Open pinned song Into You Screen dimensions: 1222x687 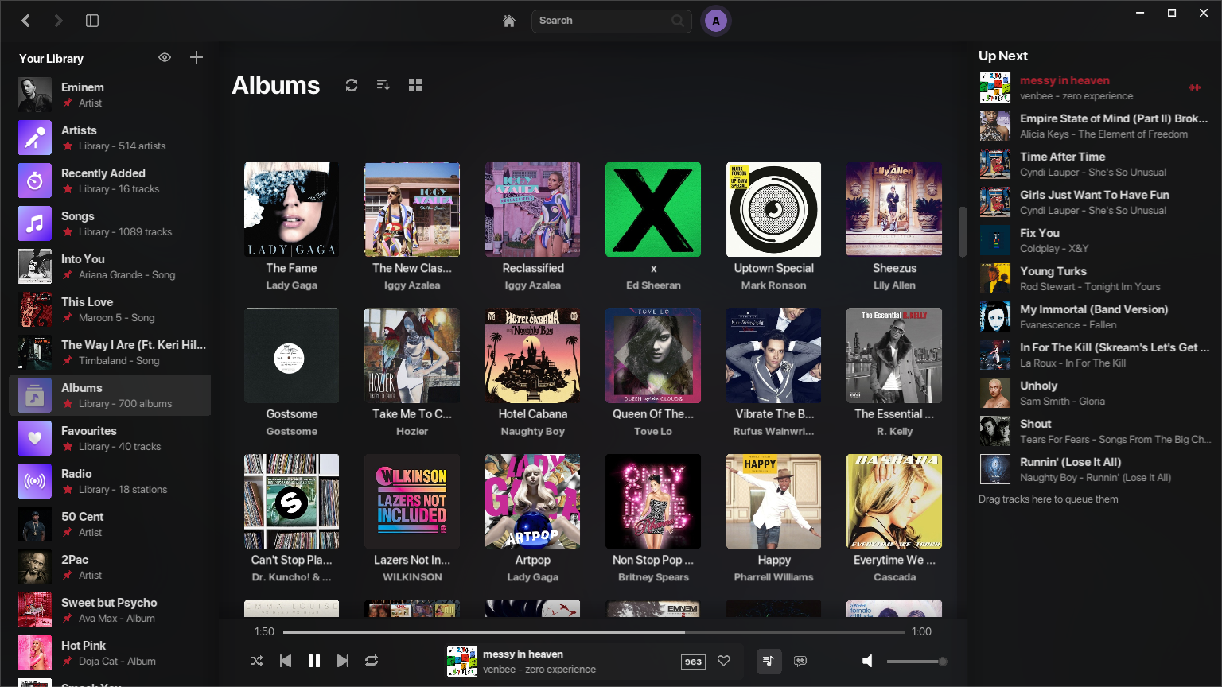110,266
